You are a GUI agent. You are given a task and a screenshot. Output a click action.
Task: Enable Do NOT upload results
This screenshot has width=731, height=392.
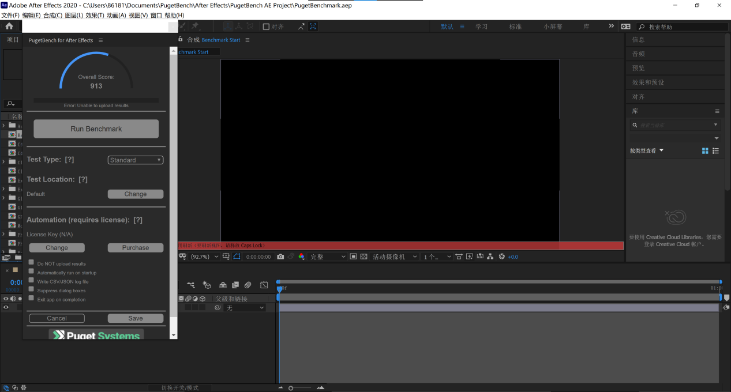(31, 262)
